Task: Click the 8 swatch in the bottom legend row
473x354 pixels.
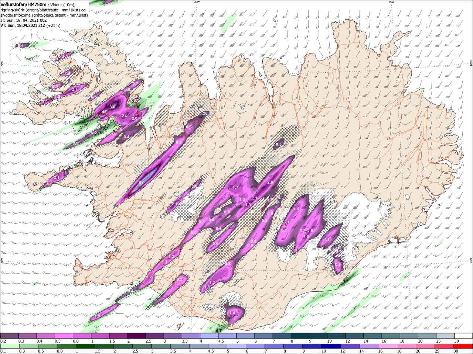Action: (x=293, y=346)
